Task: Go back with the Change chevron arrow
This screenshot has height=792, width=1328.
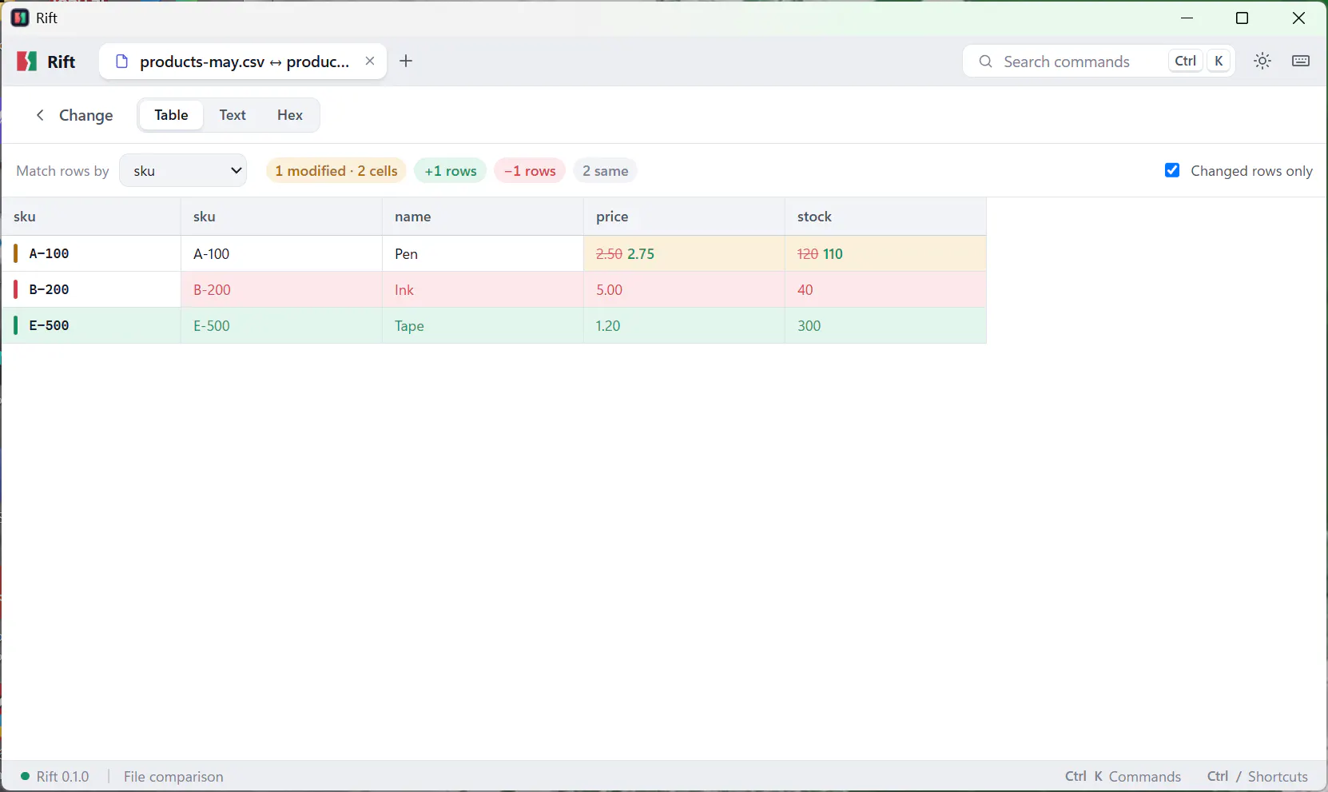Action: pyautogui.click(x=40, y=115)
